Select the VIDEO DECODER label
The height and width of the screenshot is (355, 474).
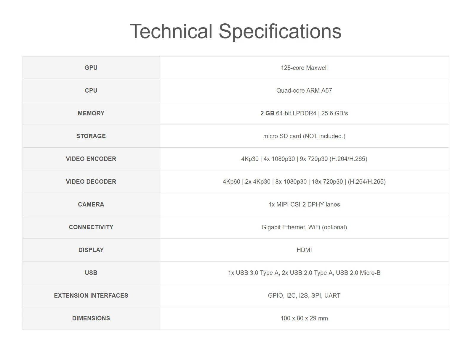click(91, 182)
